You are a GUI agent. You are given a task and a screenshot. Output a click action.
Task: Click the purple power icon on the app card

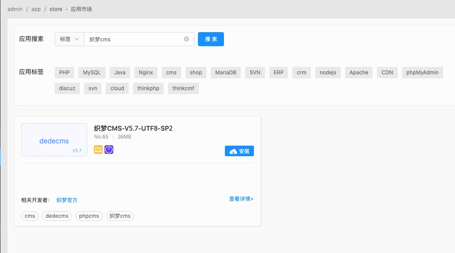[x=109, y=150]
